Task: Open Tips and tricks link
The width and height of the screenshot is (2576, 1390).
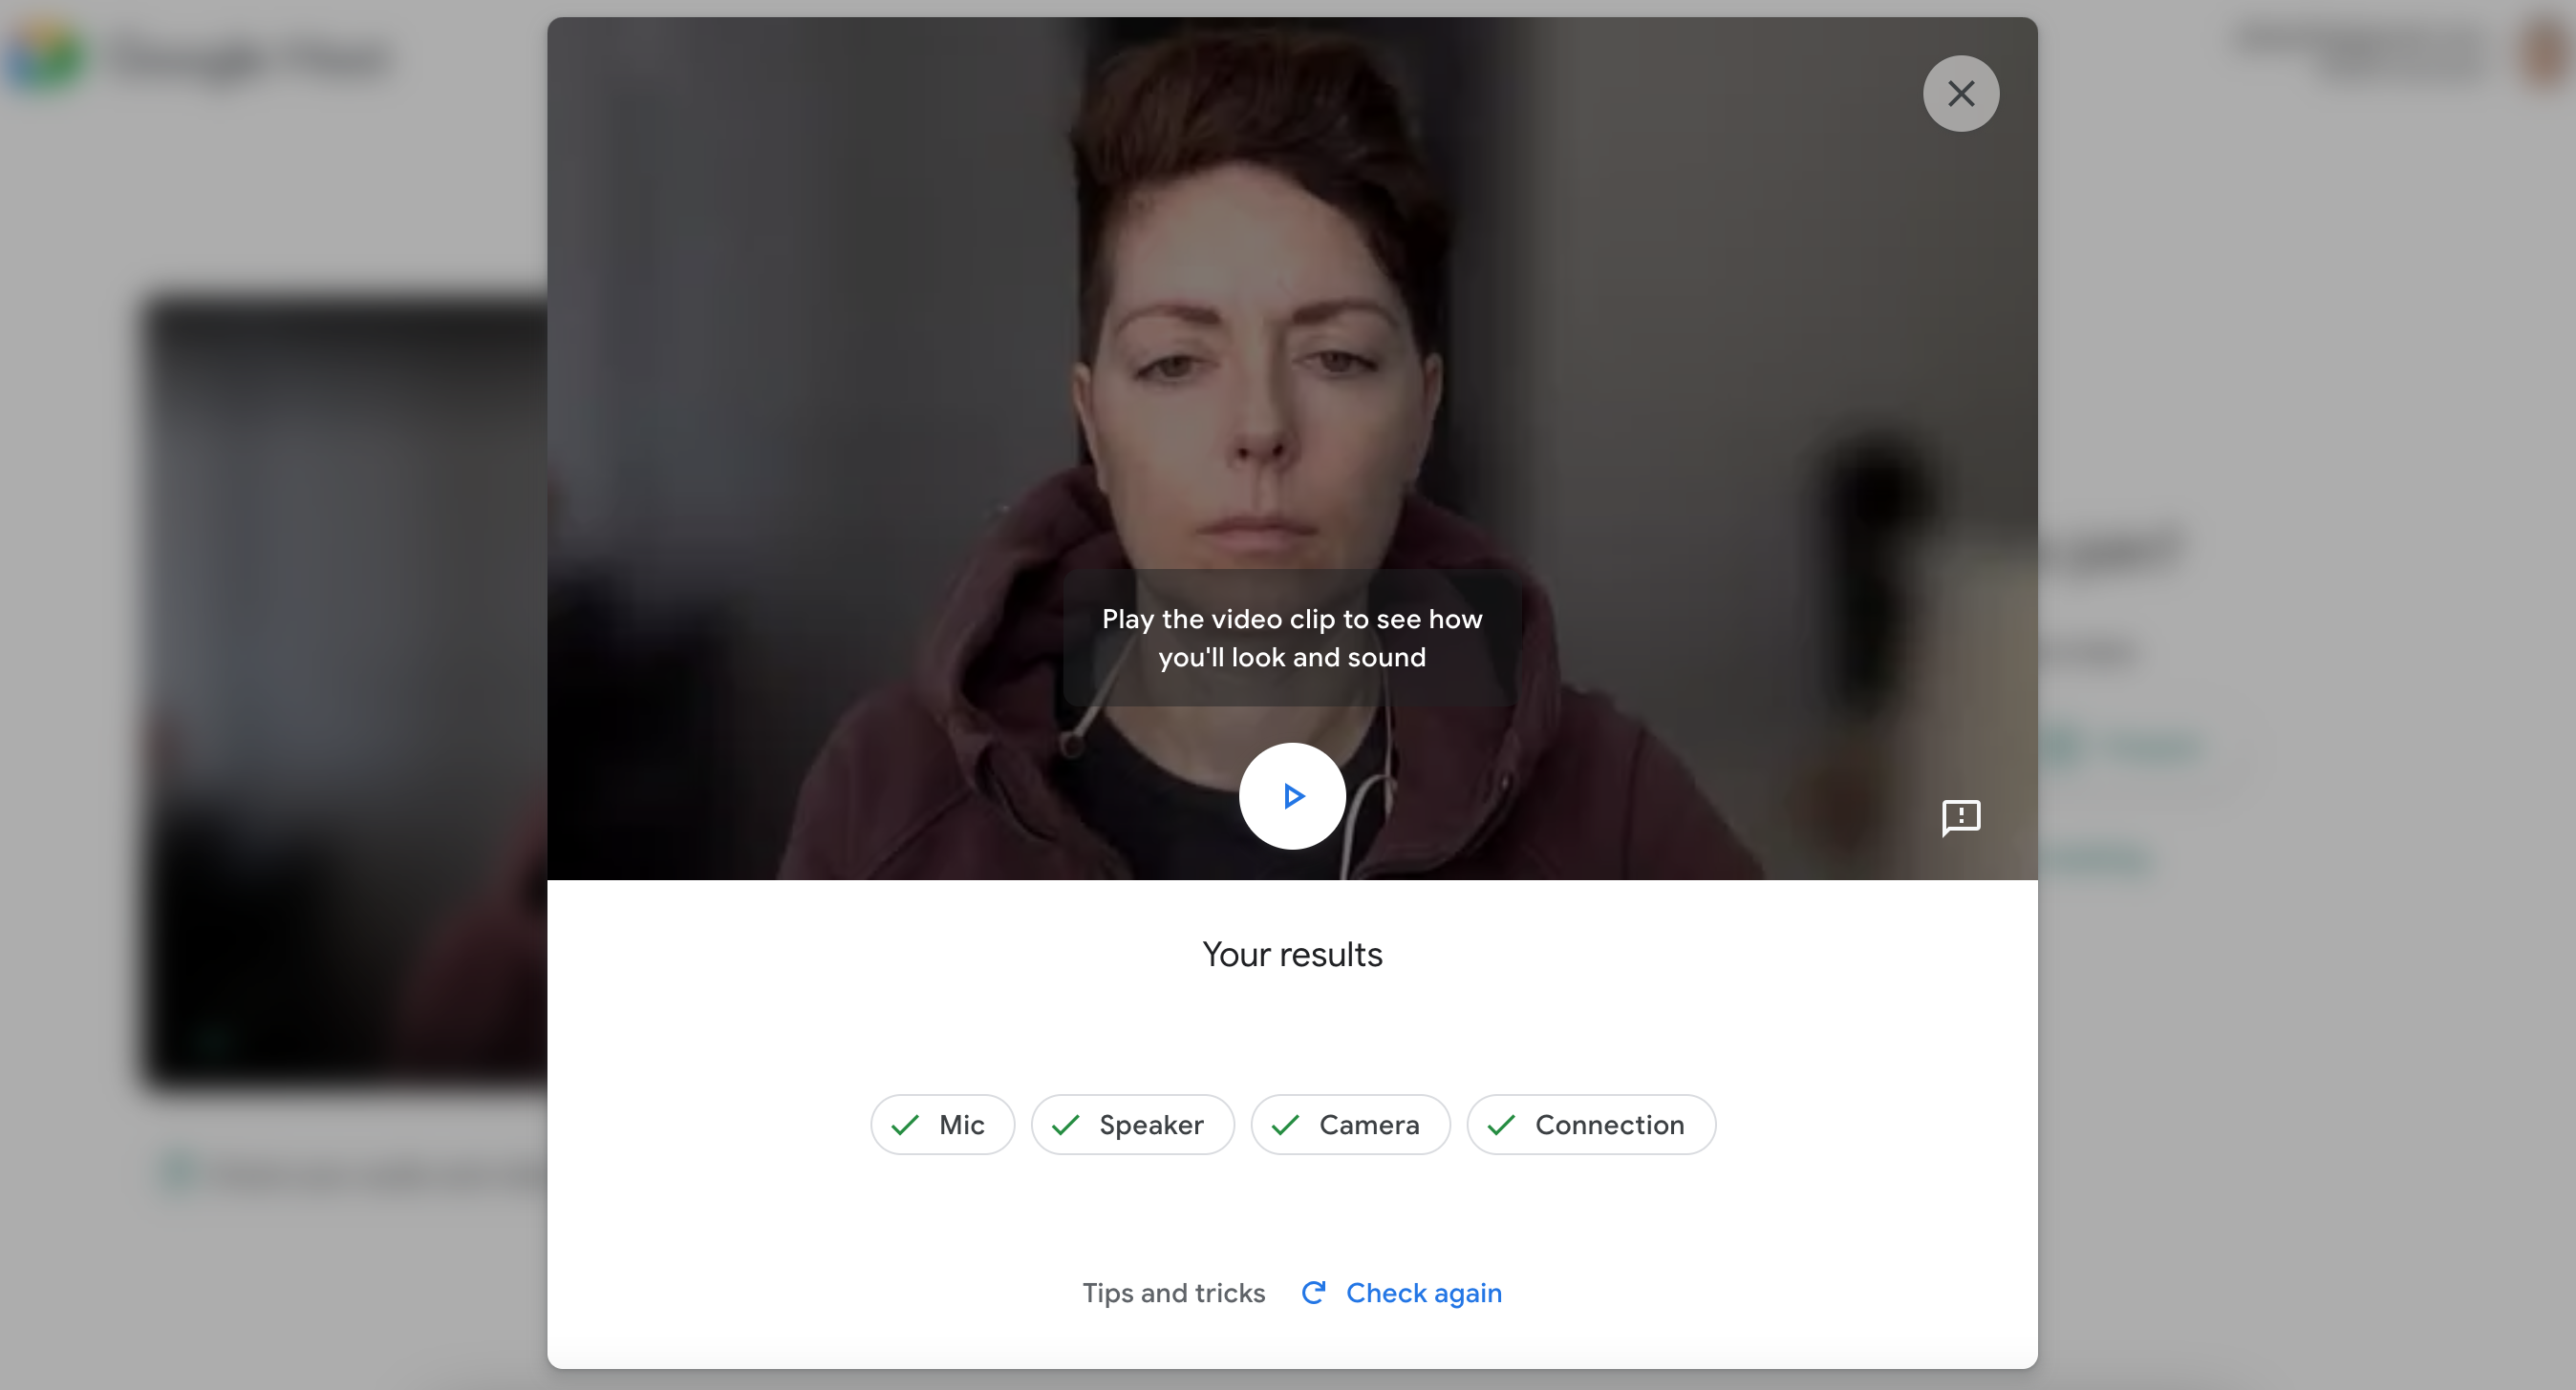Action: pos(1173,1293)
